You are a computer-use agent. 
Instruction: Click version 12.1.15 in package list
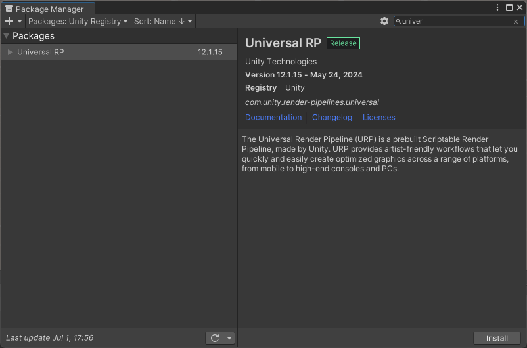pos(210,52)
